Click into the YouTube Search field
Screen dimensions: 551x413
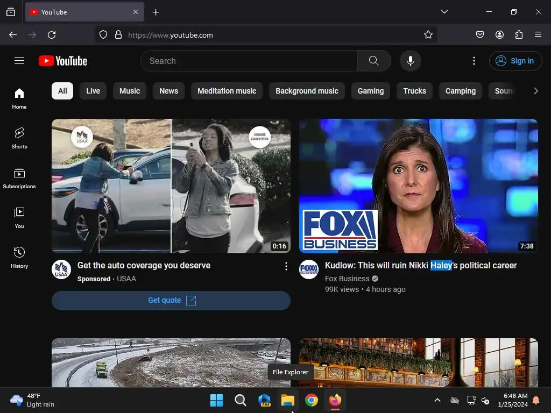(249, 61)
